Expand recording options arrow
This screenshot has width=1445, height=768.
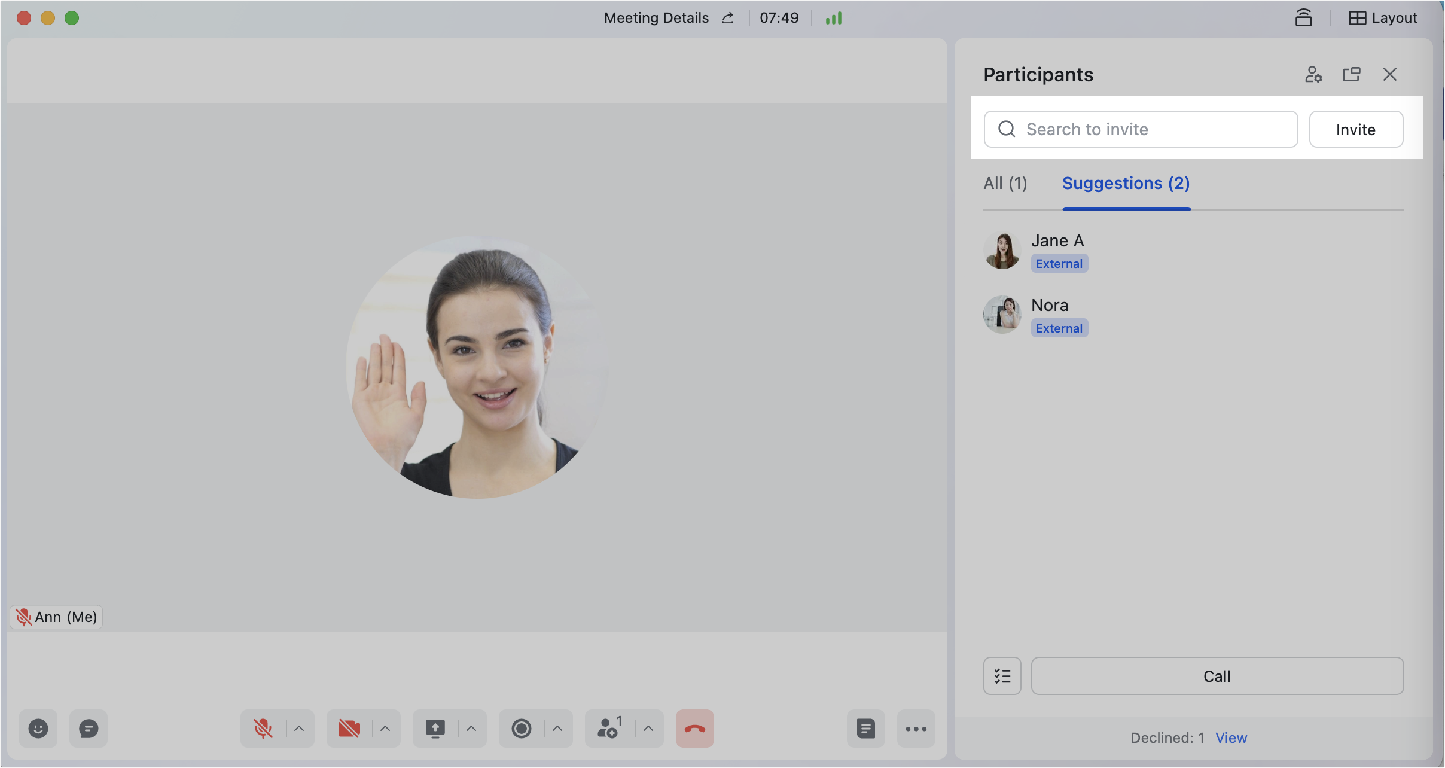click(x=558, y=729)
